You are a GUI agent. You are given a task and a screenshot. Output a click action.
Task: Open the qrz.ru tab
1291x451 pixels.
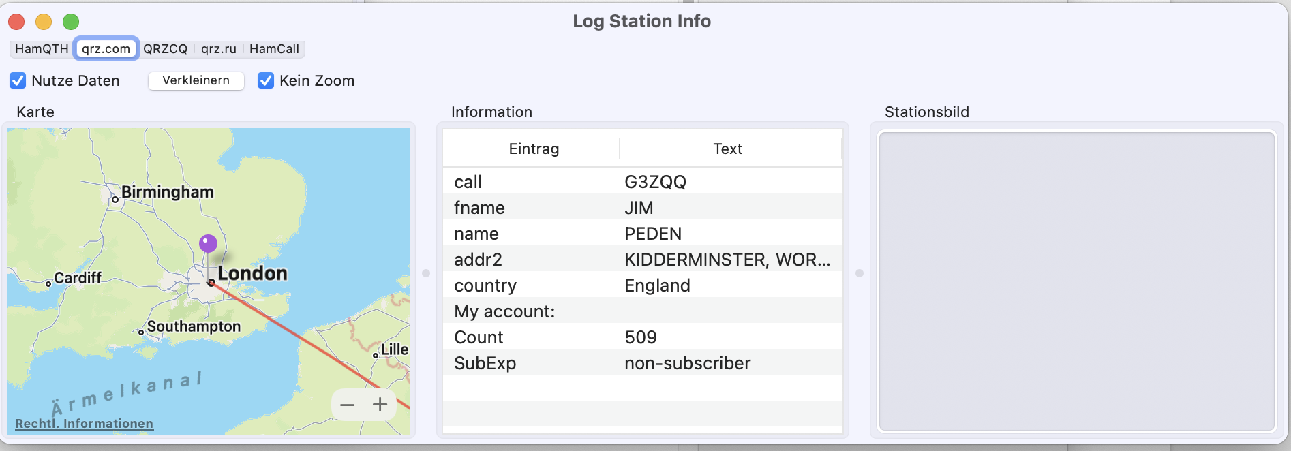coord(219,49)
